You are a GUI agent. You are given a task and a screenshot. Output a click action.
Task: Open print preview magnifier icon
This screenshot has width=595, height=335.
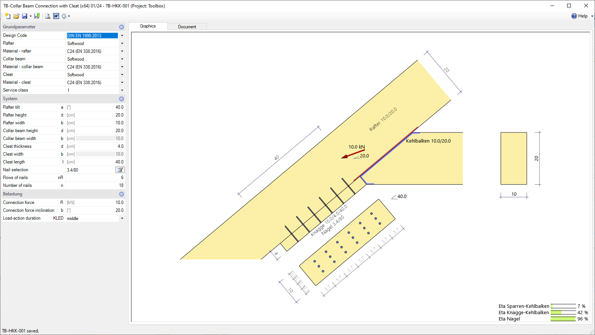[x=48, y=16]
